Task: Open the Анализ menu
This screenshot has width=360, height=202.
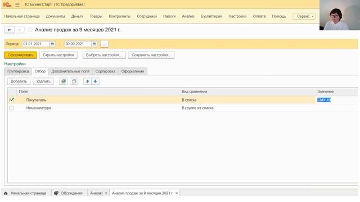Action: coord(188,16)
